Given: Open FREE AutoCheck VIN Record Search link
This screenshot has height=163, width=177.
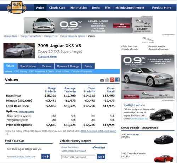Looking at the screenshot, I should click(99, 131).
